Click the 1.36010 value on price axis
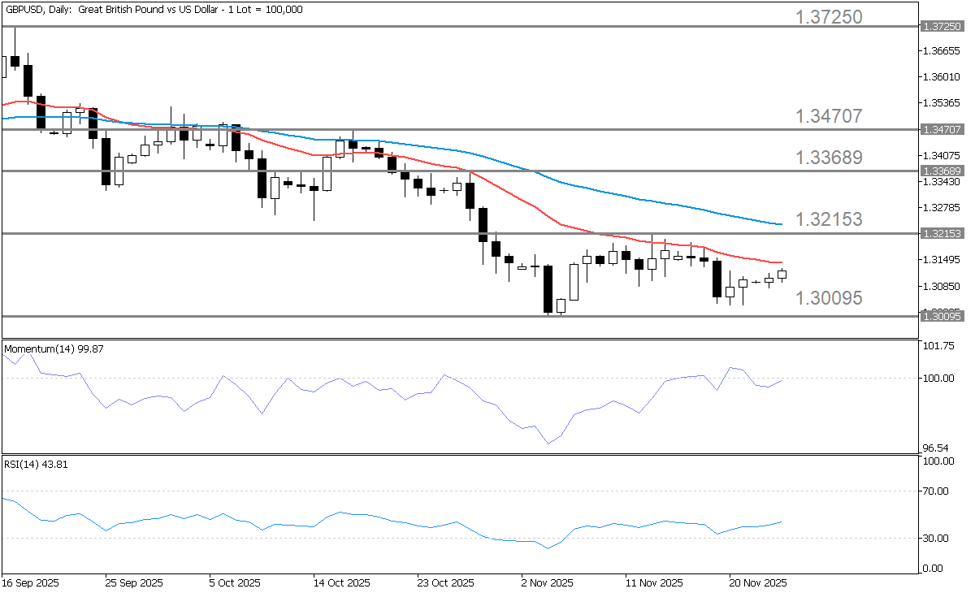This screenshot has width=975, height=593. pos(942,77)
